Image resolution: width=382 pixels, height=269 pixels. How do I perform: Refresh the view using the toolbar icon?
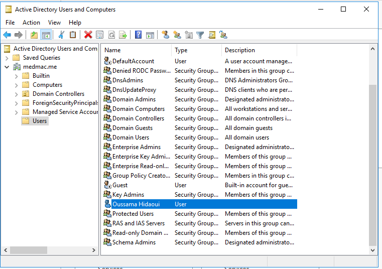pyautogui.click(x=111, y=35)
